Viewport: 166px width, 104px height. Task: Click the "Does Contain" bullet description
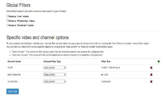58,52
